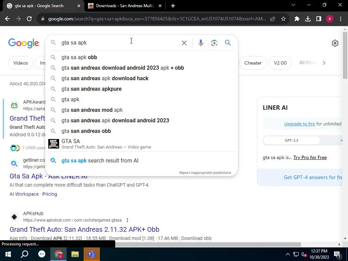Close the gta sa apk Google Search tab

click(x=79, y=6)
